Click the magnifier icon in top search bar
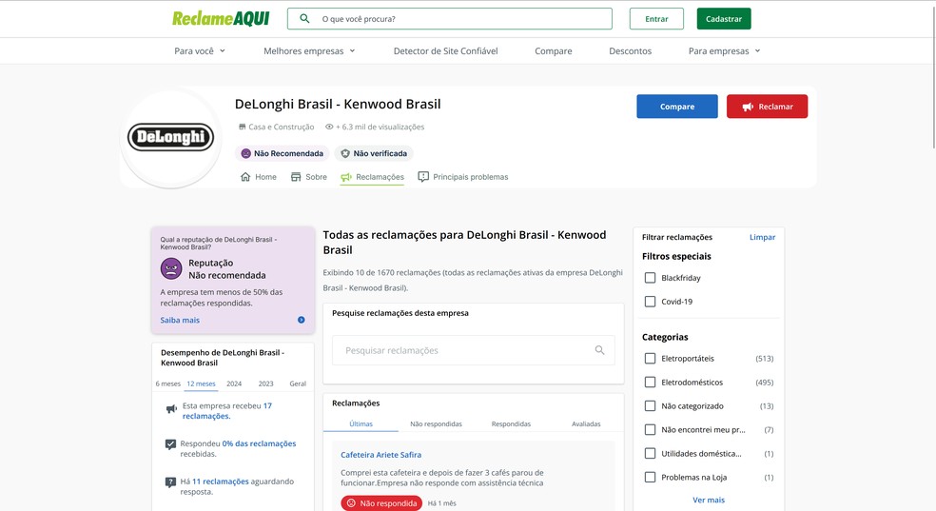This screenshot has width=936, height=511. 304,18
